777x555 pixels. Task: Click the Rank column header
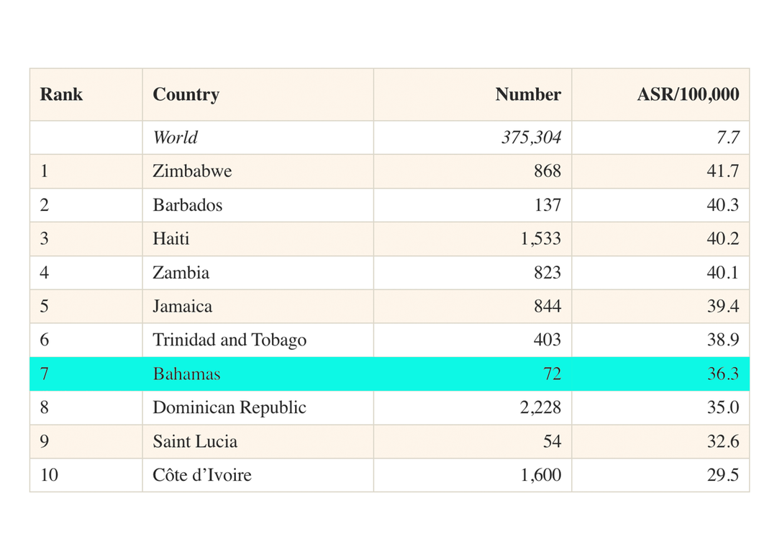61,94
